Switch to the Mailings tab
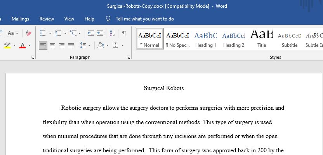Viewport: 323px width, 155px height. 21,19
